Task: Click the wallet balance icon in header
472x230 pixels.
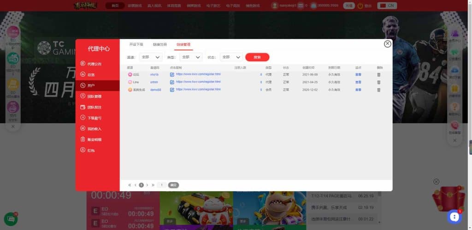Action: coord(314,6)
